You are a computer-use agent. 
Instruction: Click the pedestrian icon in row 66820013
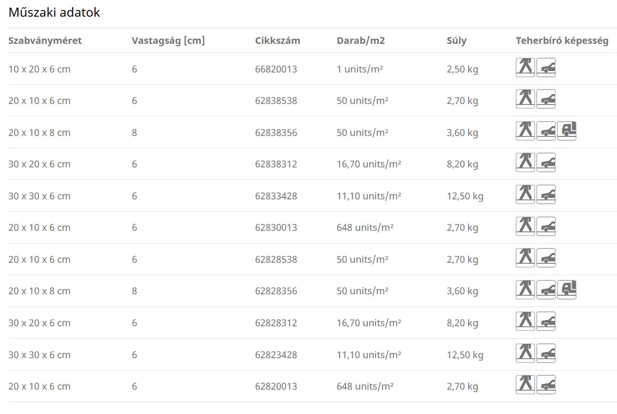tap(525, 68)
